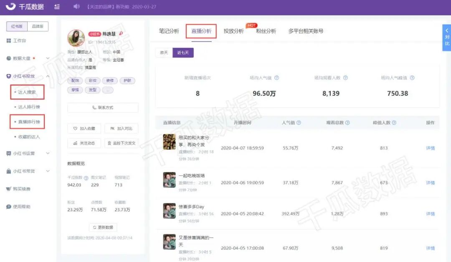This screenshot has height=262, width=451.
Task: Open the 直播分析 tab
Action: click(201, 31)
